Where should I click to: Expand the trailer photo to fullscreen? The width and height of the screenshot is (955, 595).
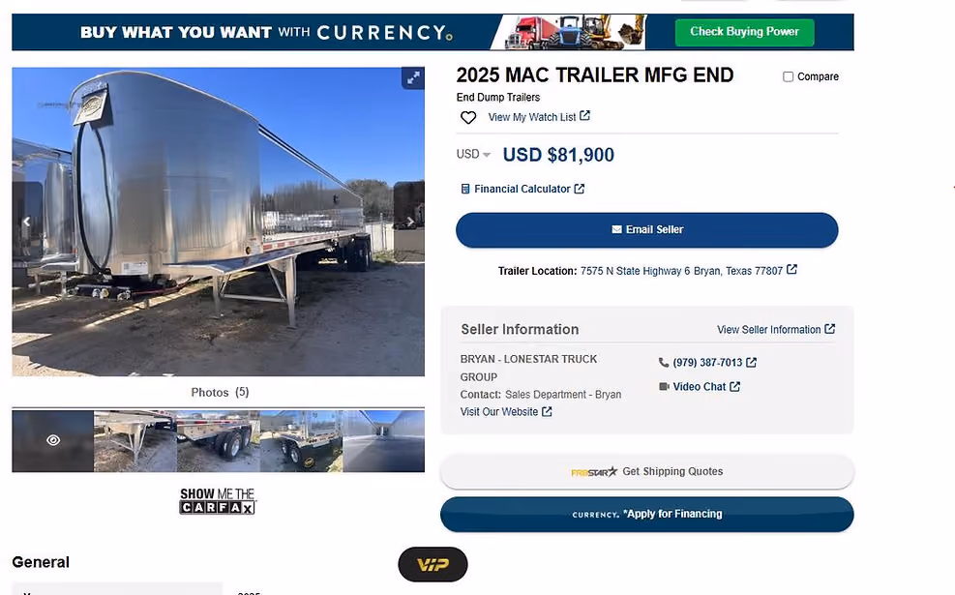click(413, 78)
